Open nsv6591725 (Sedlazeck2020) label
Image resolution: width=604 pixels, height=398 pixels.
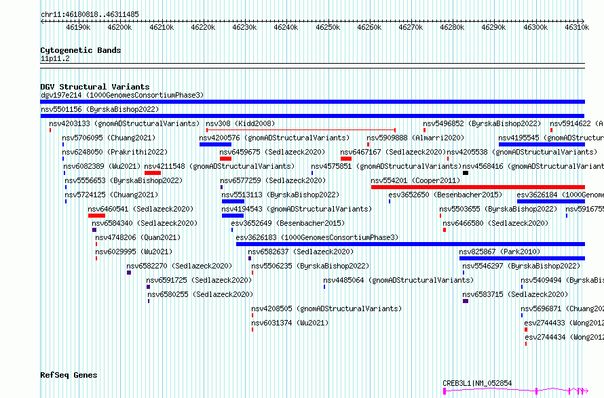(199, 280)
